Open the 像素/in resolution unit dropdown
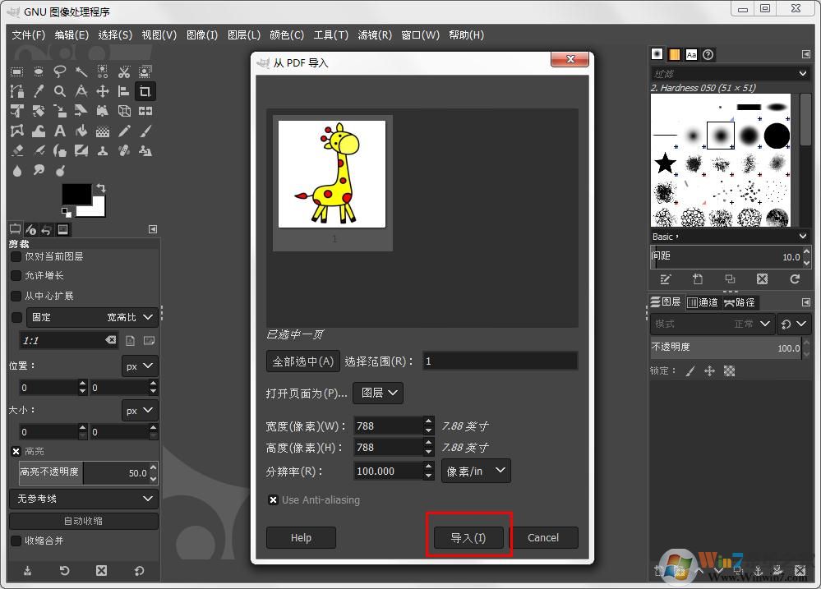821x589 pixels. (x=476, y=471)
